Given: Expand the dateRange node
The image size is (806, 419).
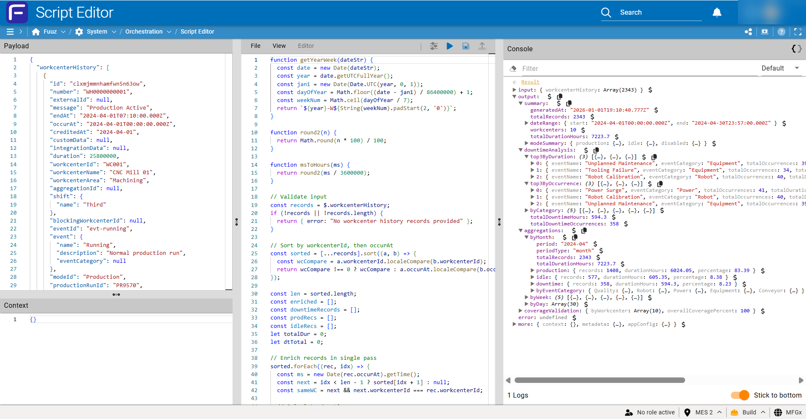Looking at the screenshot, I should pos(526,123).
